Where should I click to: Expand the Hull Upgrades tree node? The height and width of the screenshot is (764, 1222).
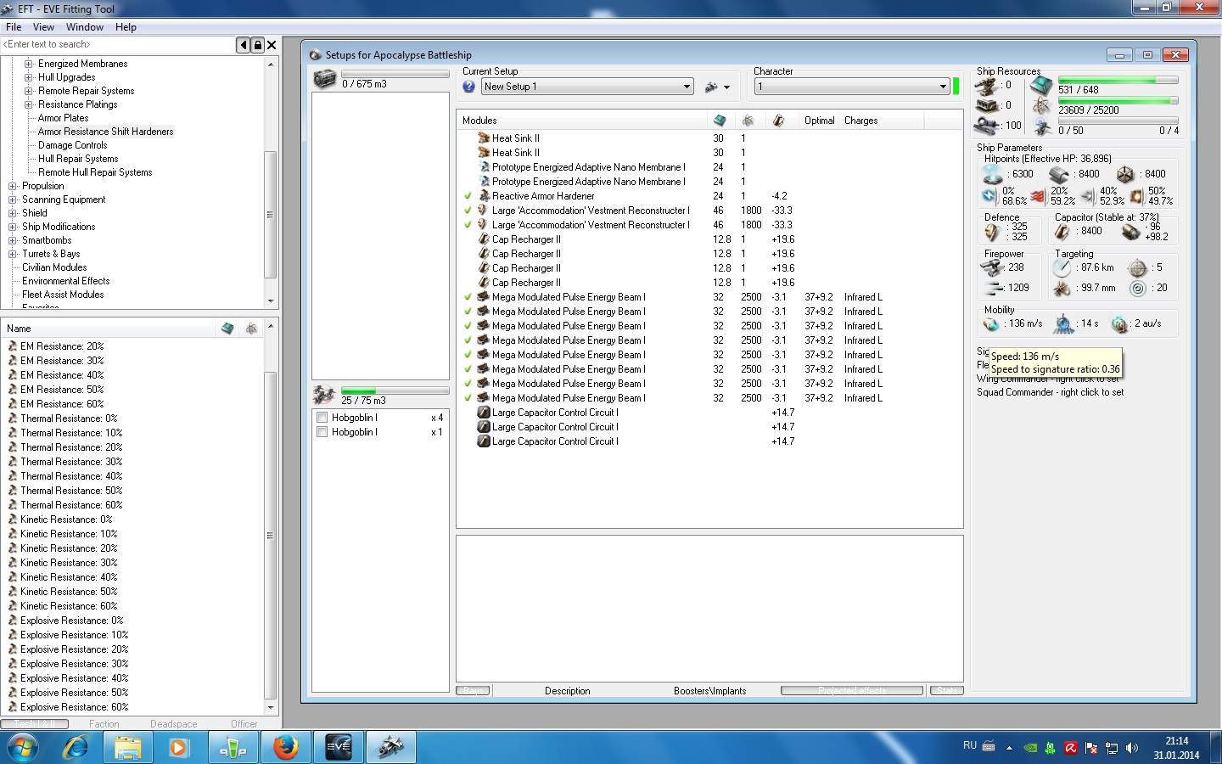pos(28,77)
